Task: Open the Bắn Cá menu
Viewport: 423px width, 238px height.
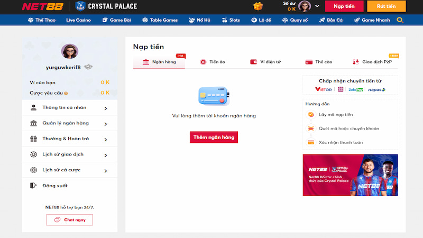Action: (x=331, y=20)
